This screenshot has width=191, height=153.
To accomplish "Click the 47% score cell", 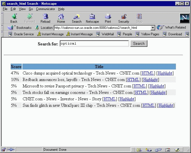I will [x=16, y=73].
